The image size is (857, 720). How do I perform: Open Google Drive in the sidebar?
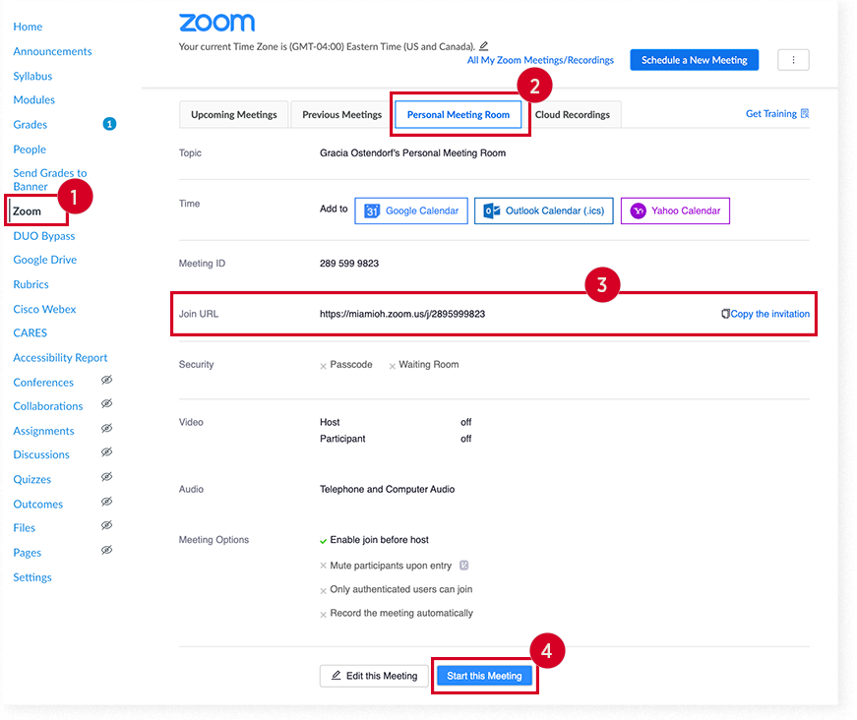45,260
